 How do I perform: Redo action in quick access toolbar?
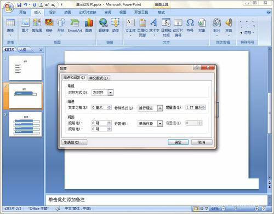[x=35, y=5]
